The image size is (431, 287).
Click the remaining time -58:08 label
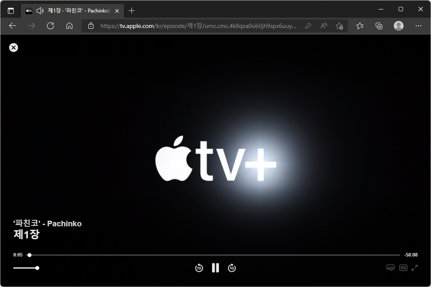point(411,255)
